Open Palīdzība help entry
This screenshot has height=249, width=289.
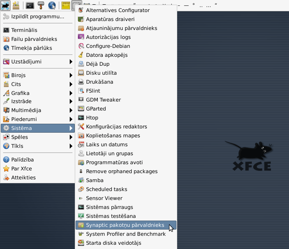click(x=38, y=160)
